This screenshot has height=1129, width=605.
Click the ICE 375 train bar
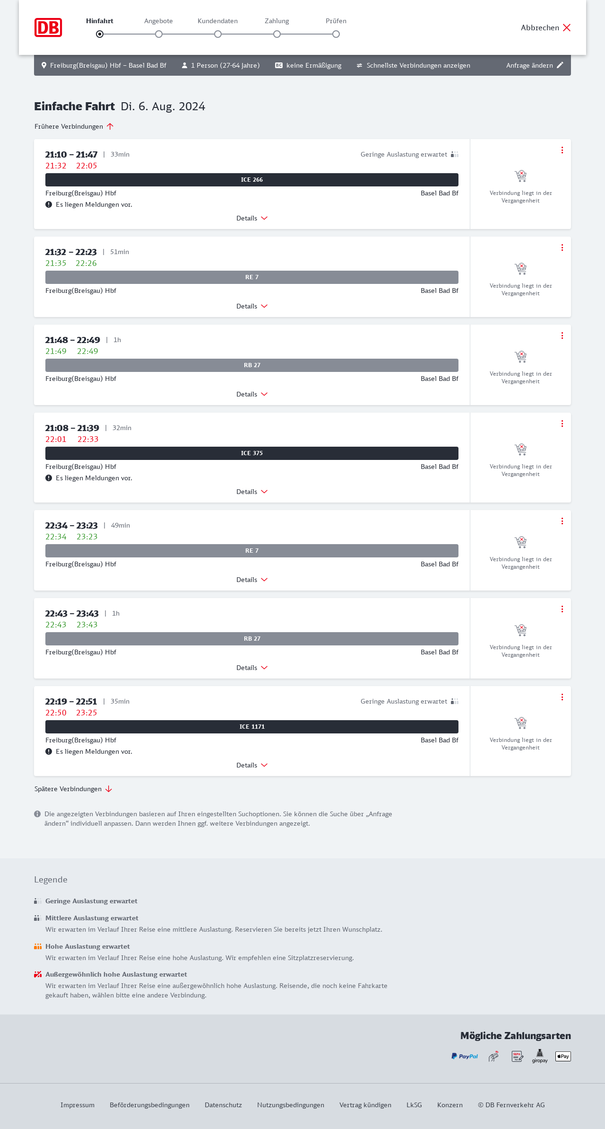[252, 453]
